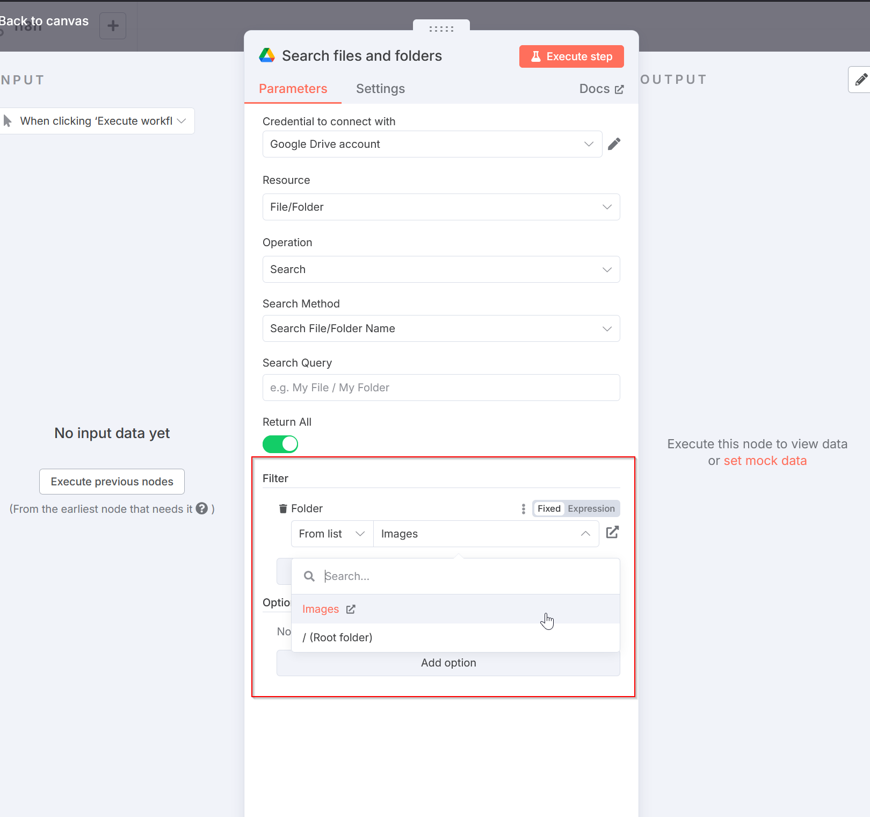Click the plus icon beside Back to canvas
The height and width of the screenshot is (817, 870).
(112, 25)
